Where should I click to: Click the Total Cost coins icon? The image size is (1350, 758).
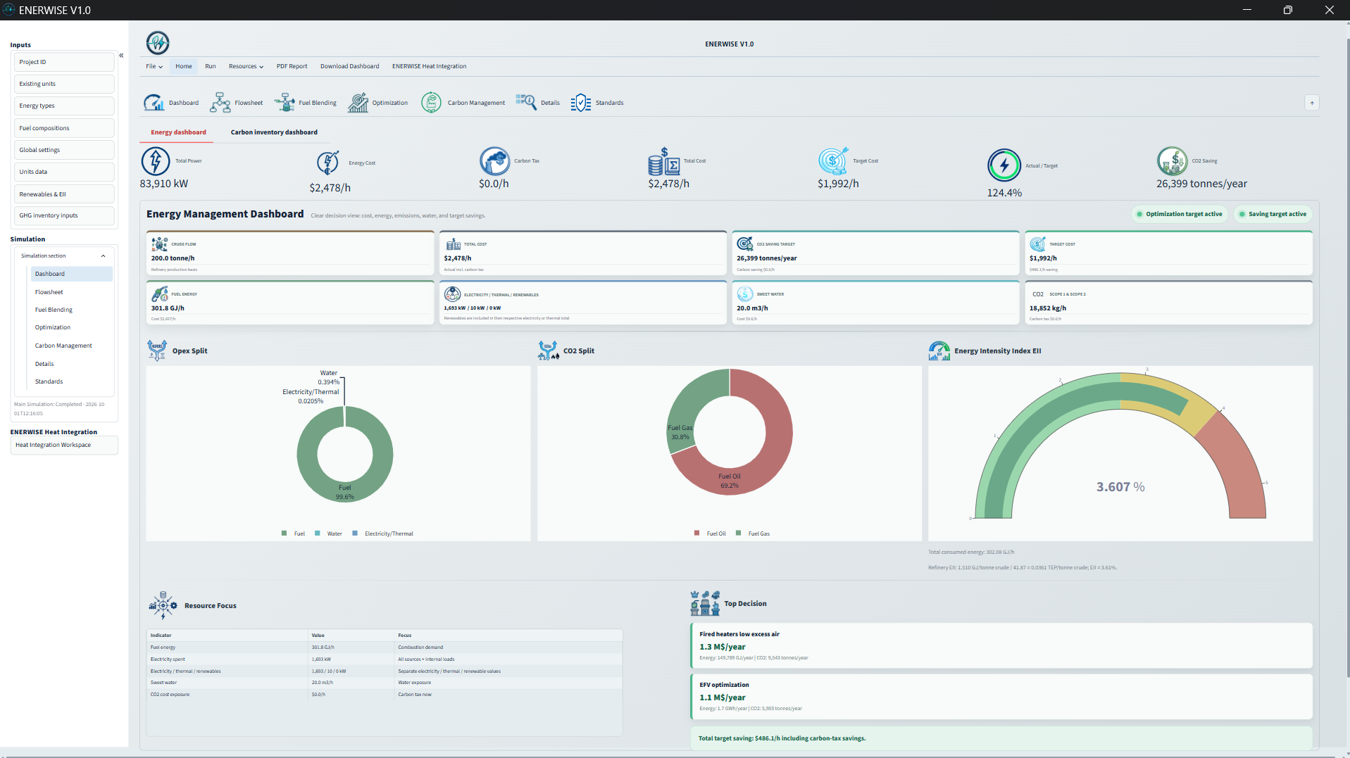pos(664,161)
